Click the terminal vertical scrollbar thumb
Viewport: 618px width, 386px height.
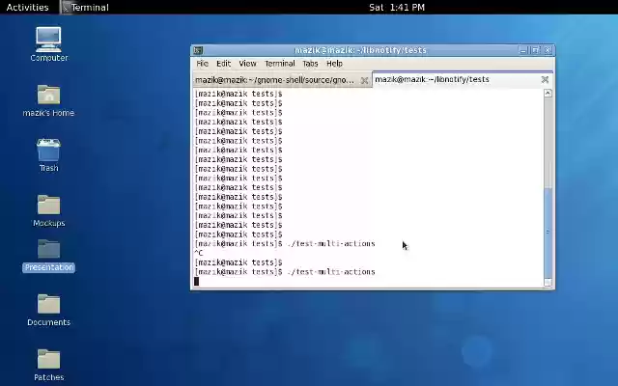(x=548, y=233)
